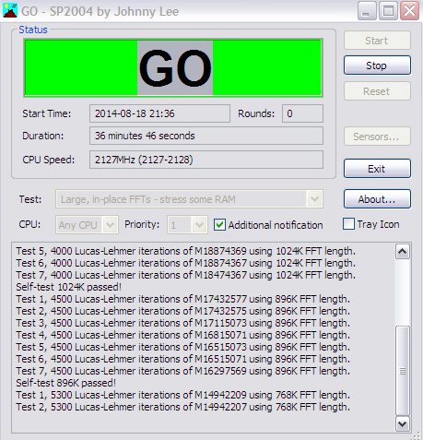423x440 pixels.
Task: Open the Priority dropdown
Action: [x=199, y=225]
